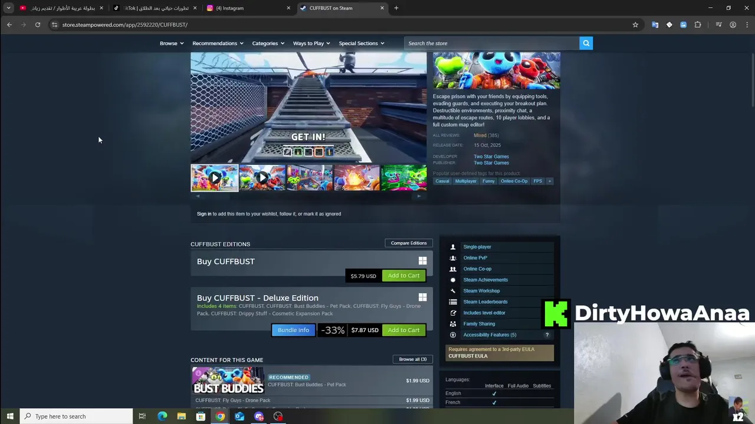Screen dimensions: 755x424
Task: Close the CUFFBUST on Steam tab
Action: (382, 8)
